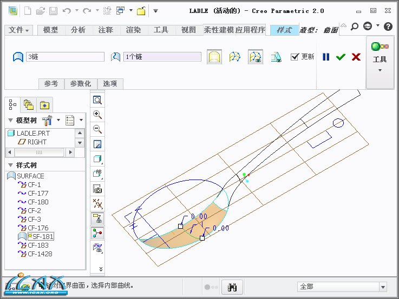Click the 工具 button

380,62
